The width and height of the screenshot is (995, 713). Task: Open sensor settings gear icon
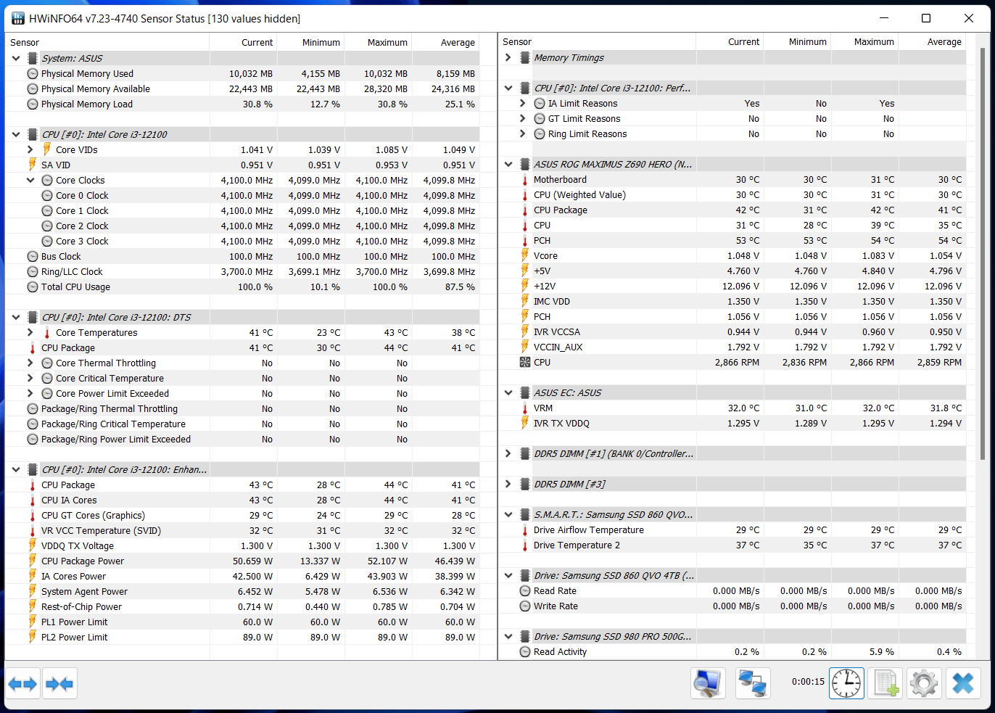pyautogui.click(x=924, y=683)
